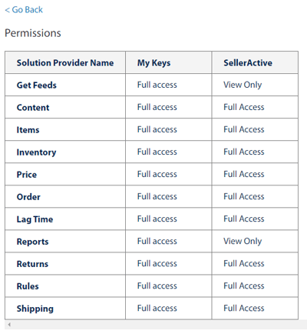Click the scrollbar left arrow

9,325
